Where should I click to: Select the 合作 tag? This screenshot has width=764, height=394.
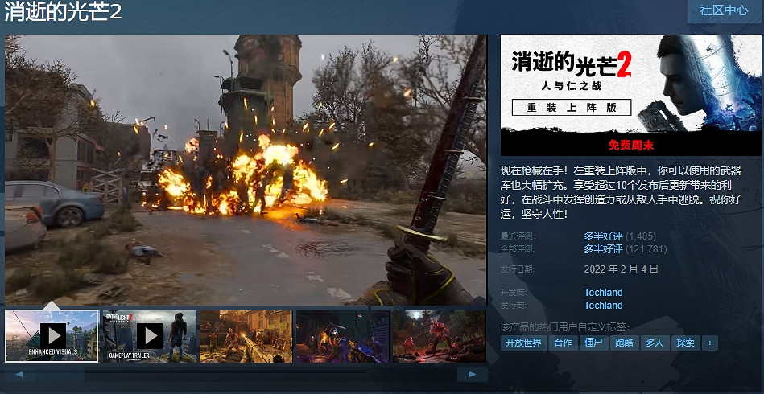coord(564,343)
